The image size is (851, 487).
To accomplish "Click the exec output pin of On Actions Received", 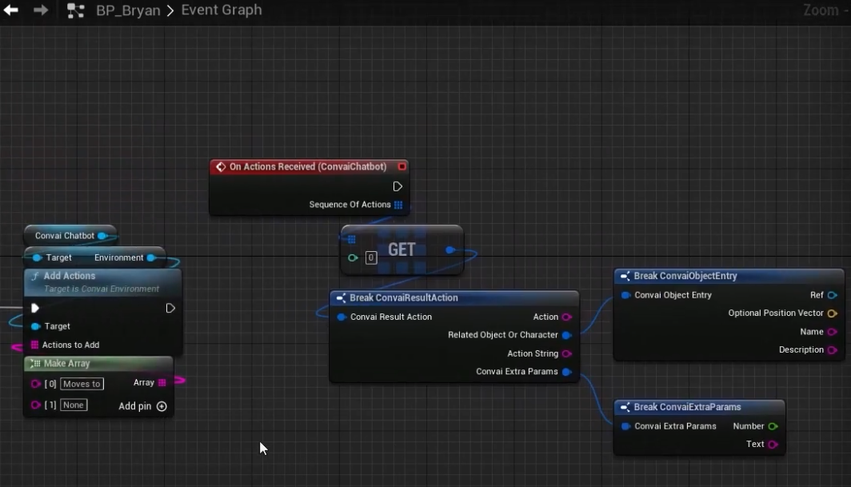I will click(398, 187).
